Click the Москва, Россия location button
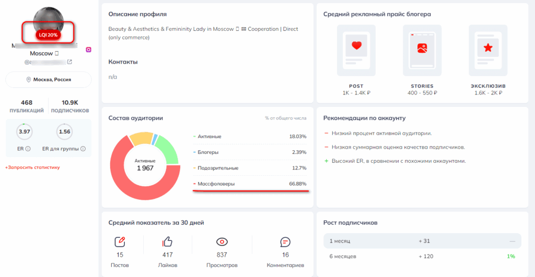The height and width of the screenshot is (277, 535). (49, 80)
